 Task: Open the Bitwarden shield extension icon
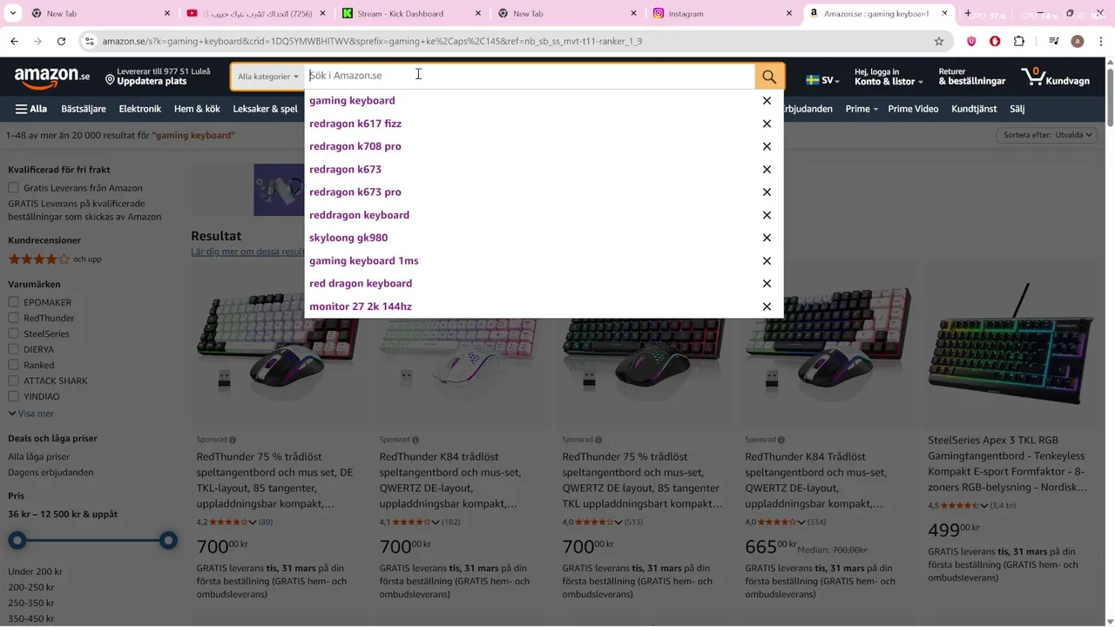click(971, 41)
